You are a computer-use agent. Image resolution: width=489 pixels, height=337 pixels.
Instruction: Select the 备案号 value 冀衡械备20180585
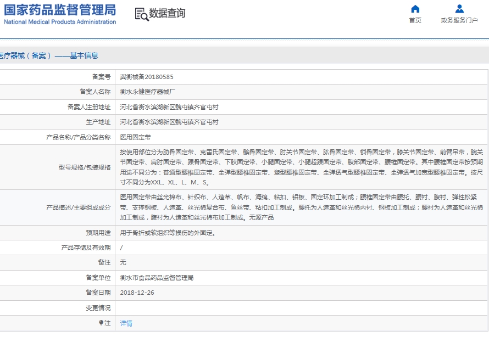click(x=146, y=76)
